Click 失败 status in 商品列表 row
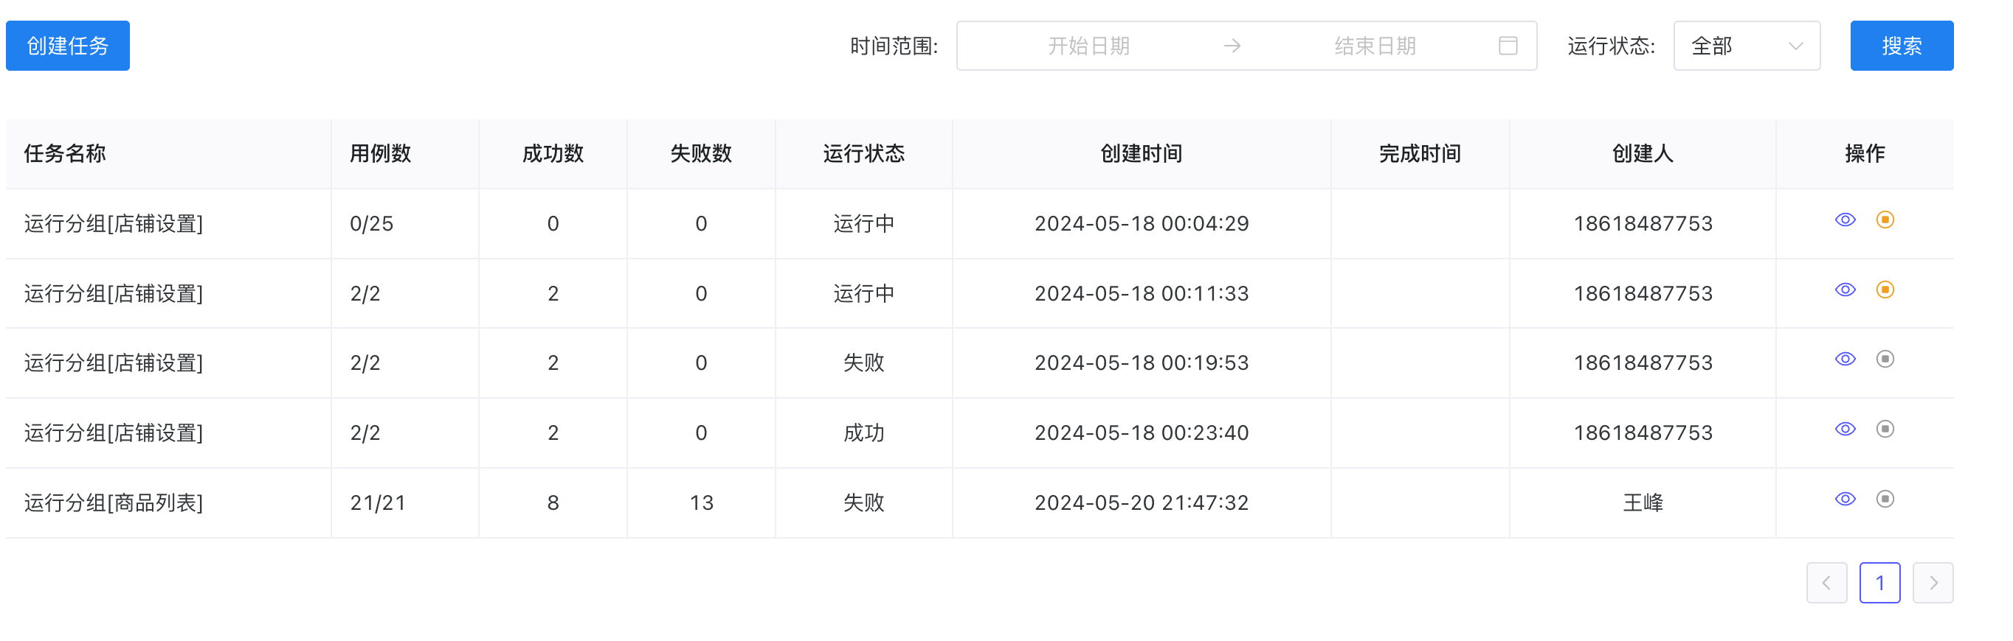Image resolution: width=2013 pixels, height=641 pixels. (863, 503)
